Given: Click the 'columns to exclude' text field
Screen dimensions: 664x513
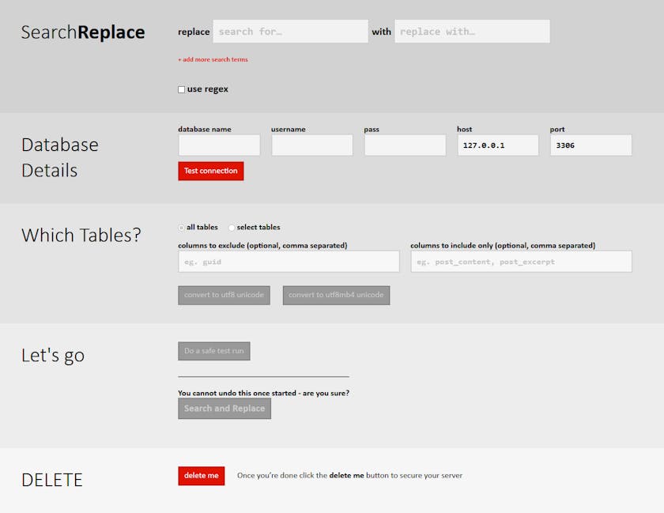Looking at the screenshot, I should pos(289,262).
